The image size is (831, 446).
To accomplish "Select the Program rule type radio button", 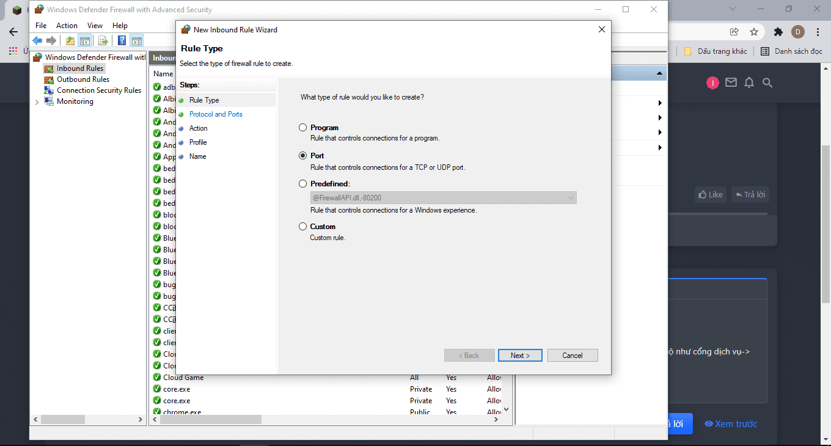I will [302, 128].
